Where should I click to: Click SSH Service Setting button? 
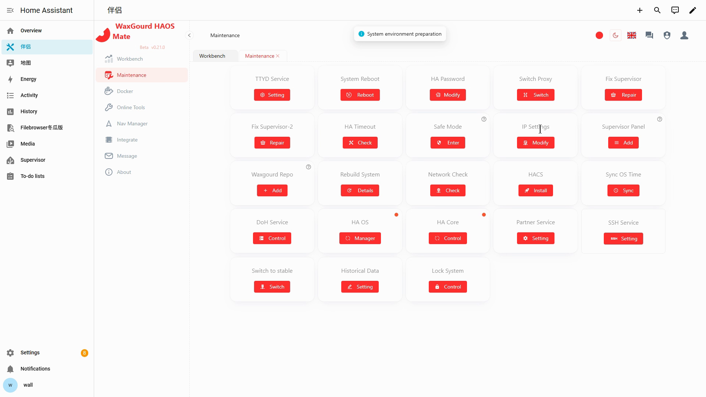click(x=623, y=239)
